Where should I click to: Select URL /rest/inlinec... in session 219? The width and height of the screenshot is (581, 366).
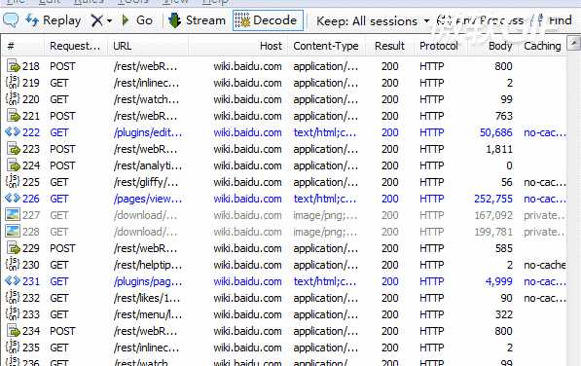146,83
